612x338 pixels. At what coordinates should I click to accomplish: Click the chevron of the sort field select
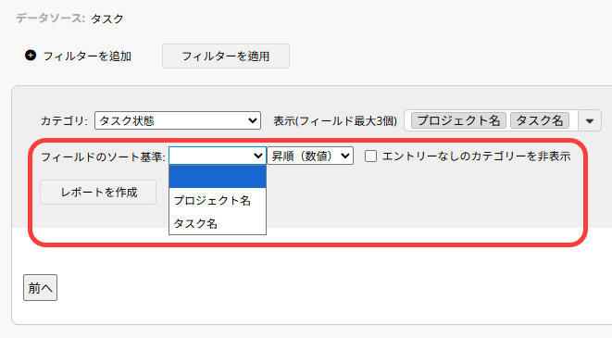click(x=258, y=156)
